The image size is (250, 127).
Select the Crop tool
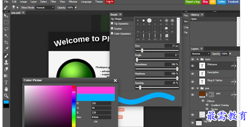pos(6,42)
